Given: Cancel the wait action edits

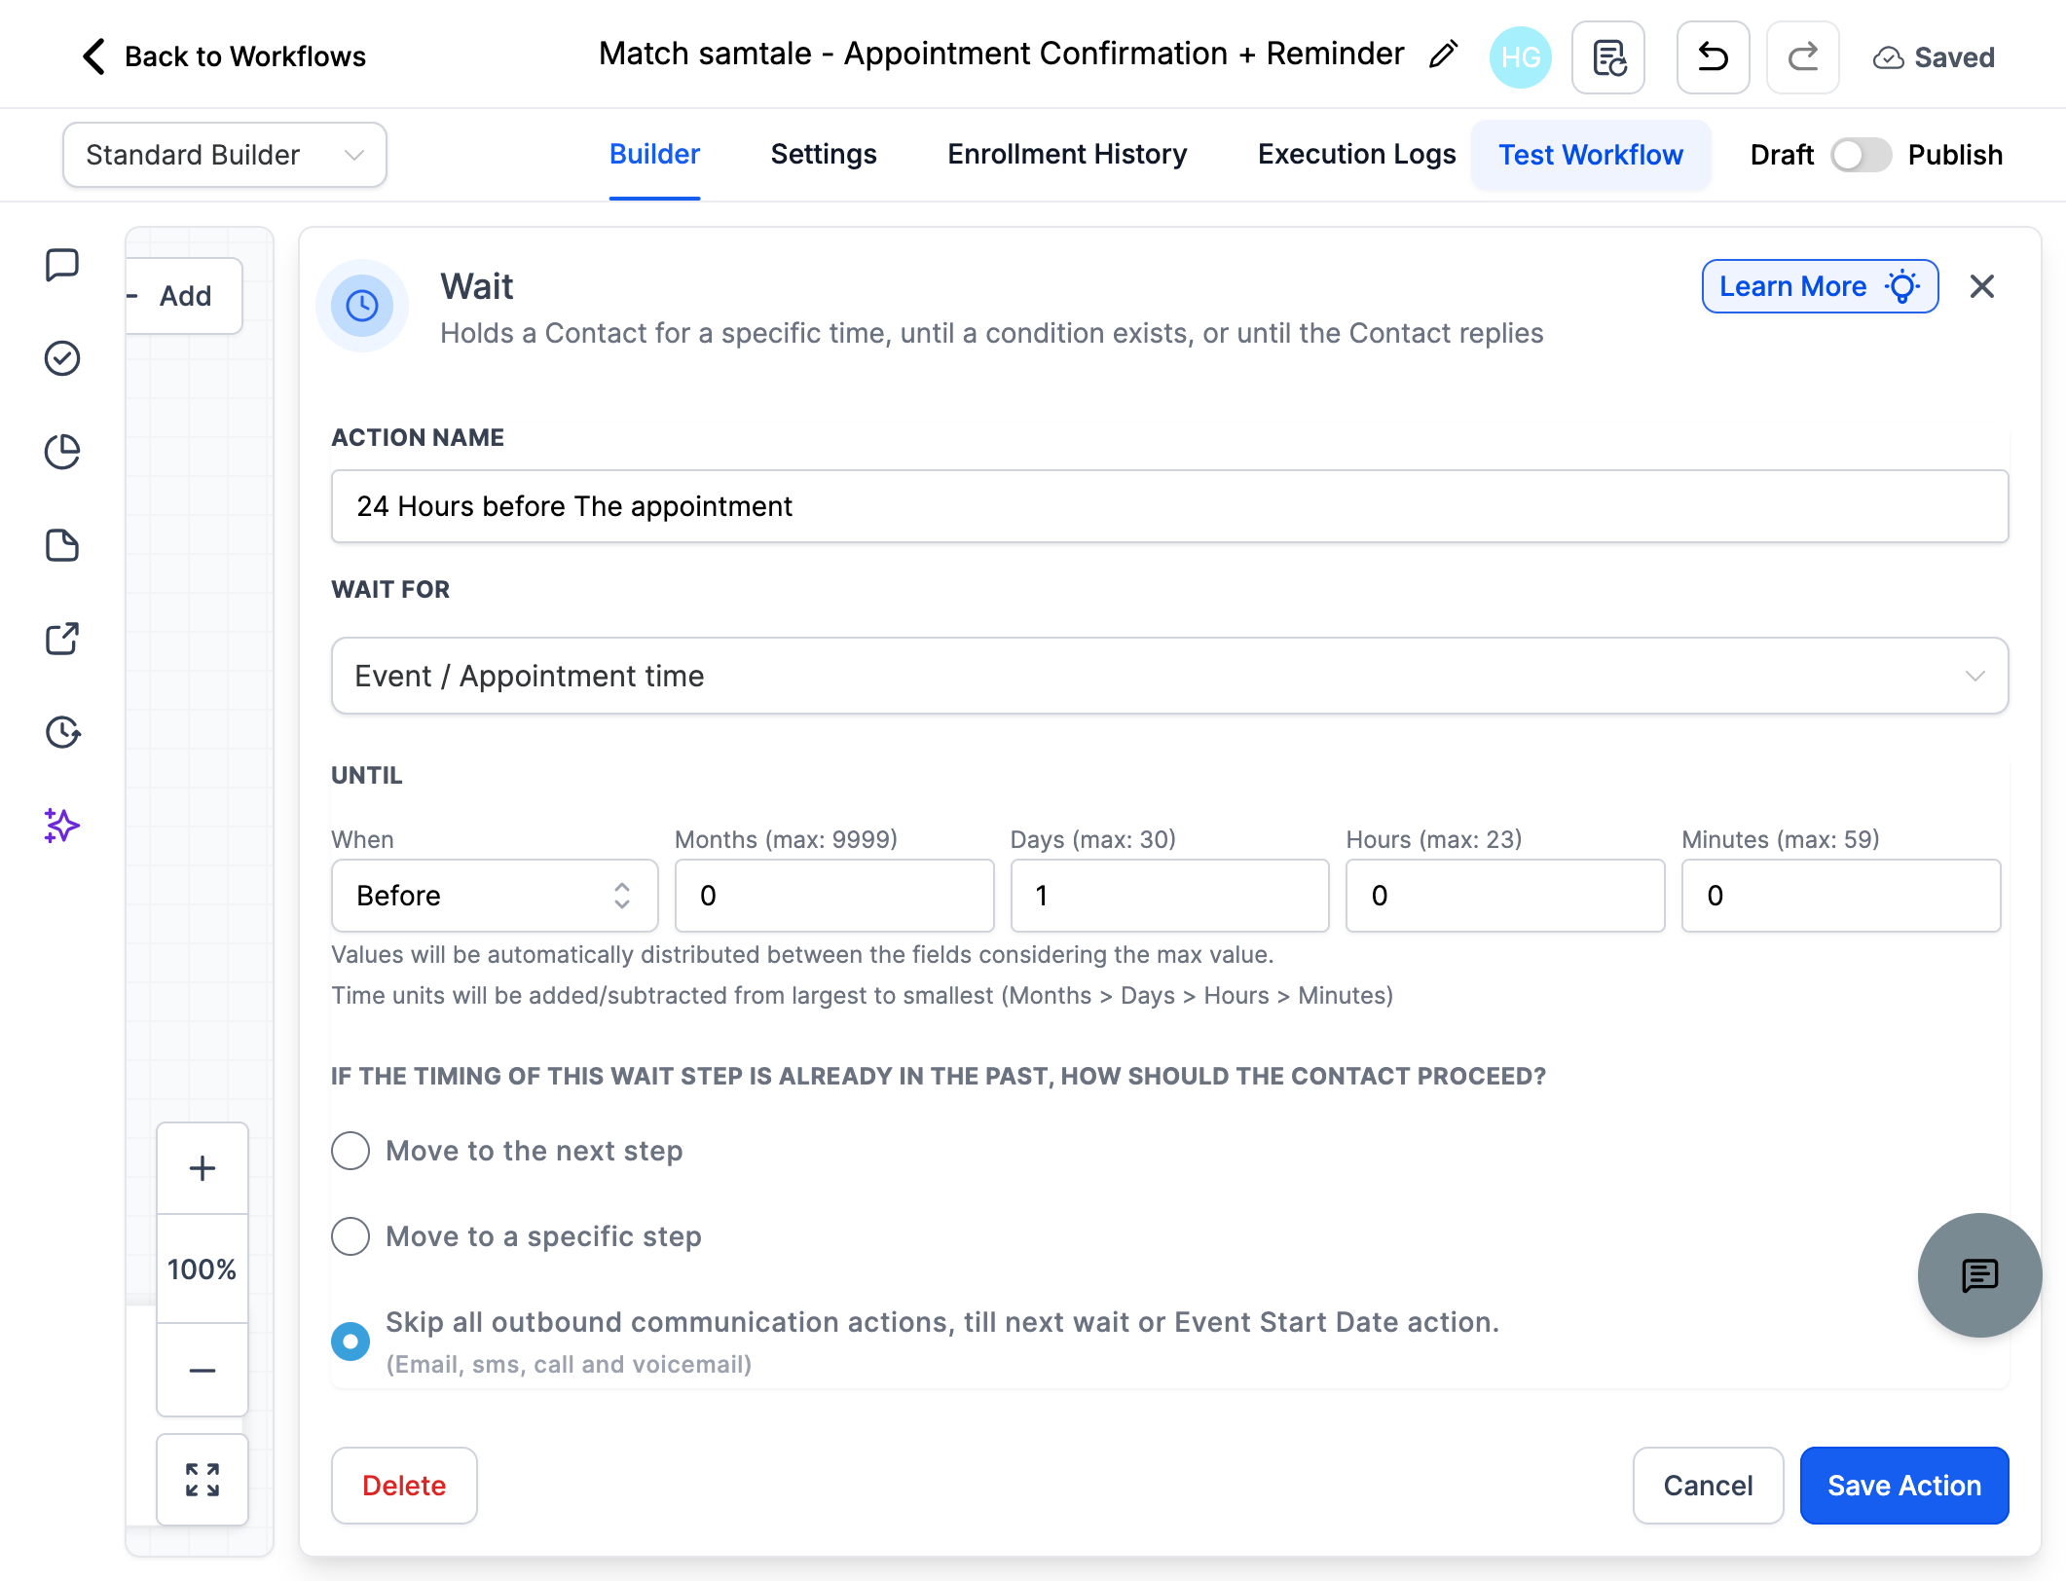Looking at the screenshot, I should pyautogui.click(x=1709, y=1486).
